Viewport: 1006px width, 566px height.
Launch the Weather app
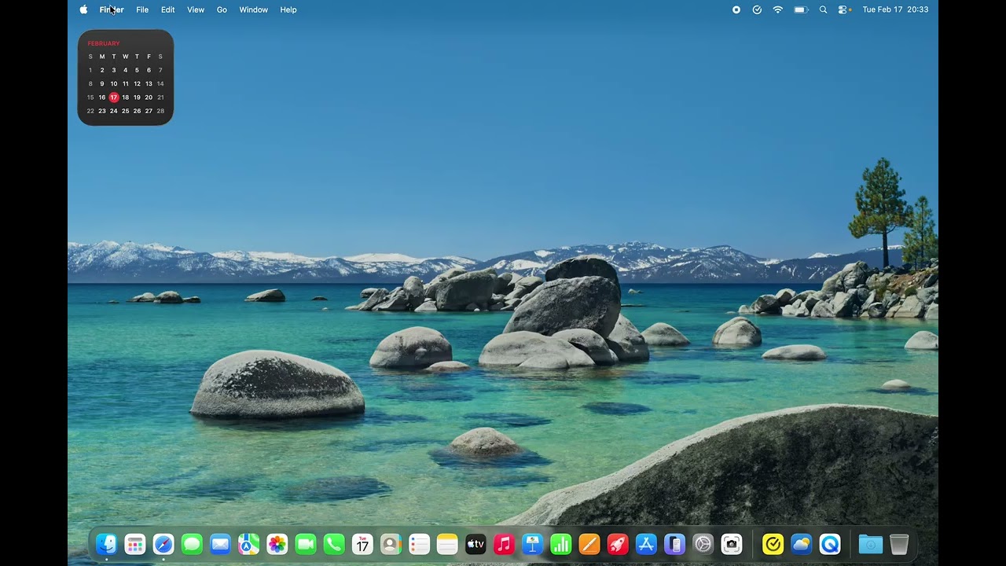pos(802,544)
